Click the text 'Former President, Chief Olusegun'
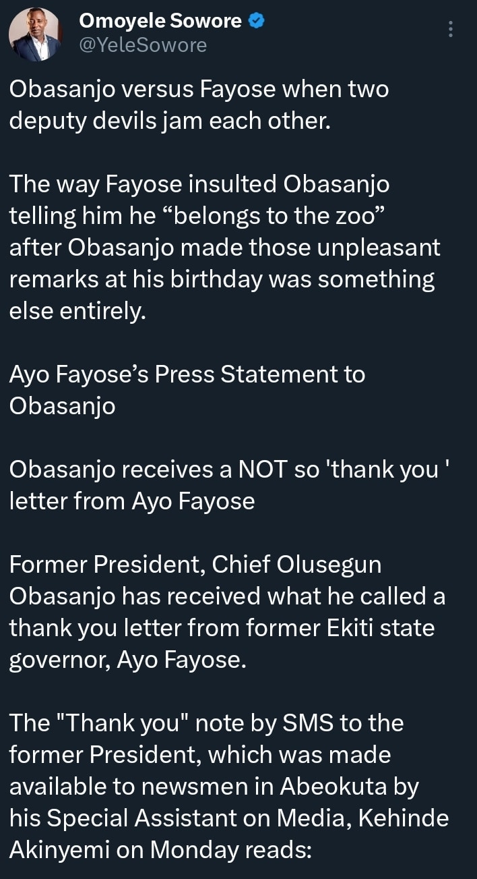The width and height of the screenshot is (477, 879). click(x=195, y=564)
